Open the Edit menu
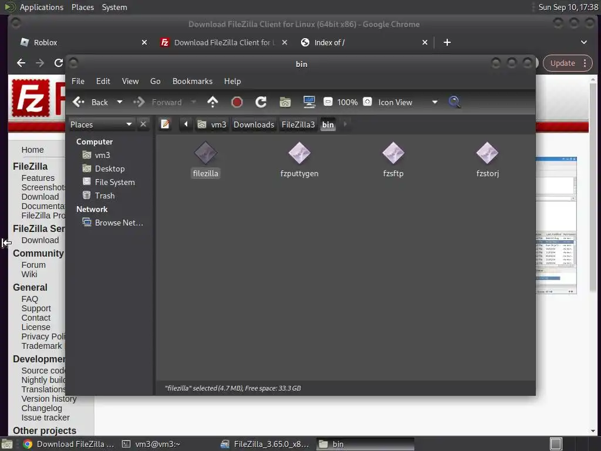The height and width of the screenshot is (451, 601). (103, 81)
